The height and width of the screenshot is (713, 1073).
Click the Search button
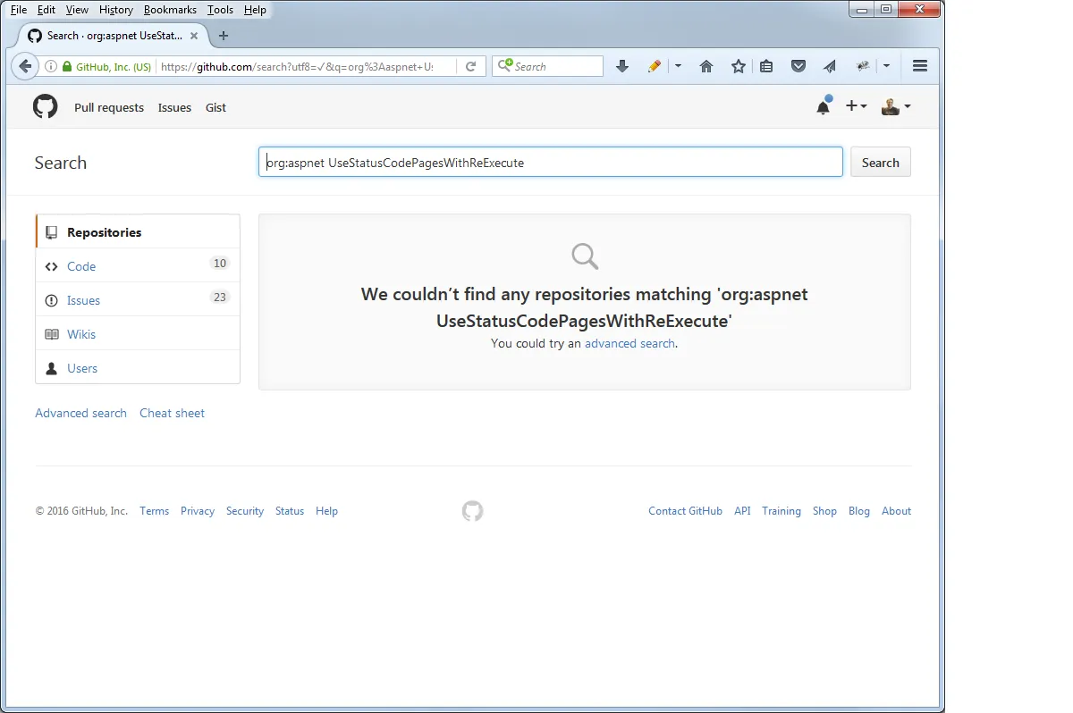coord(881,162)
